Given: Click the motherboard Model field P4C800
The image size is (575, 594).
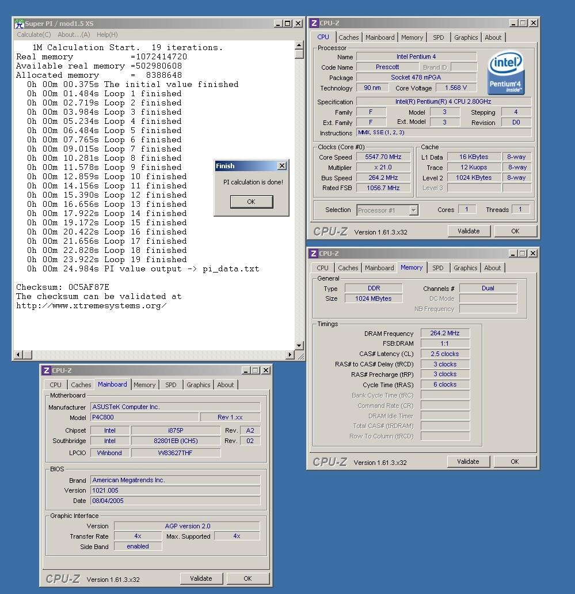Looking at the screenshot, I should coord(144,417).
